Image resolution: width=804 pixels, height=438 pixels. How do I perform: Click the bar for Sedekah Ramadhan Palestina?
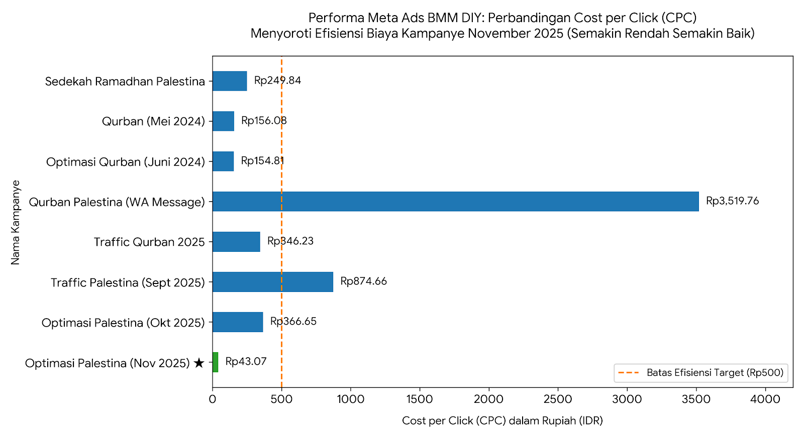click(x=230, y=81)
